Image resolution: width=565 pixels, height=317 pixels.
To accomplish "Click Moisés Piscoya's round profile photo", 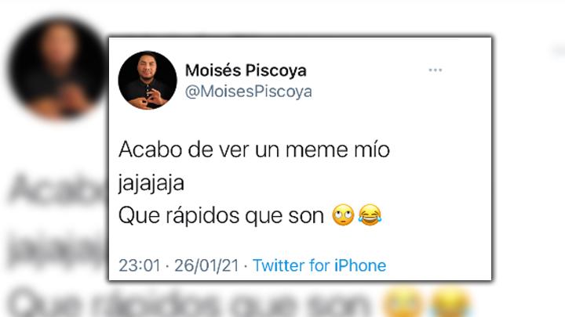I will click(x=148, y=80).
